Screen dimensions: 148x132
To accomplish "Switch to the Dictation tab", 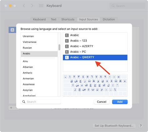I will pyautogui.click(x=109, y=19).
